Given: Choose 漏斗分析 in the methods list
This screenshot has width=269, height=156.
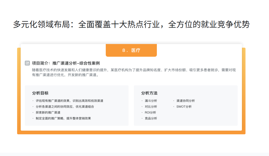Looking at the screenshot, I should click(151, 101).
